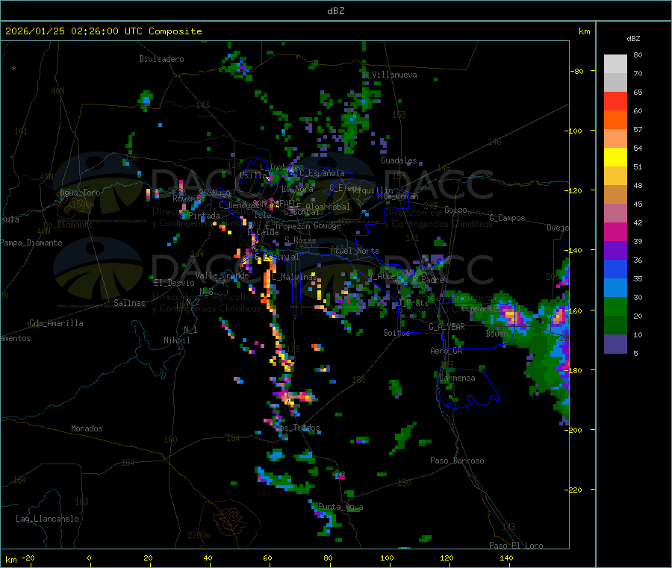Click the Bowen place label
Screen dimensions: 672x568
click(x=497, y=333)
